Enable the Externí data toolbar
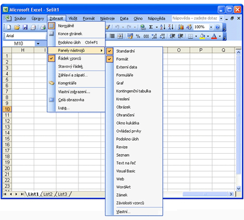The image size is (244, 220). [x=134, y=67]
